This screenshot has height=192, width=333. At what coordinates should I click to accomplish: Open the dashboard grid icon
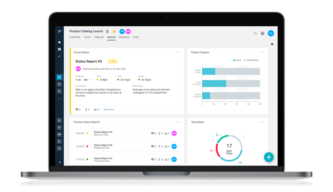click(x=60, y=49)
